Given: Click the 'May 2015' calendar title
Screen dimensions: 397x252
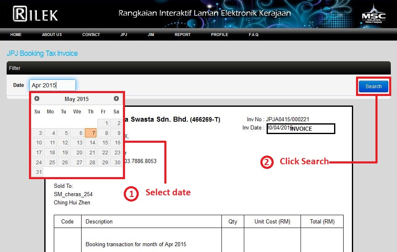Looking at the screenshot, I should [x=77, y=99].
